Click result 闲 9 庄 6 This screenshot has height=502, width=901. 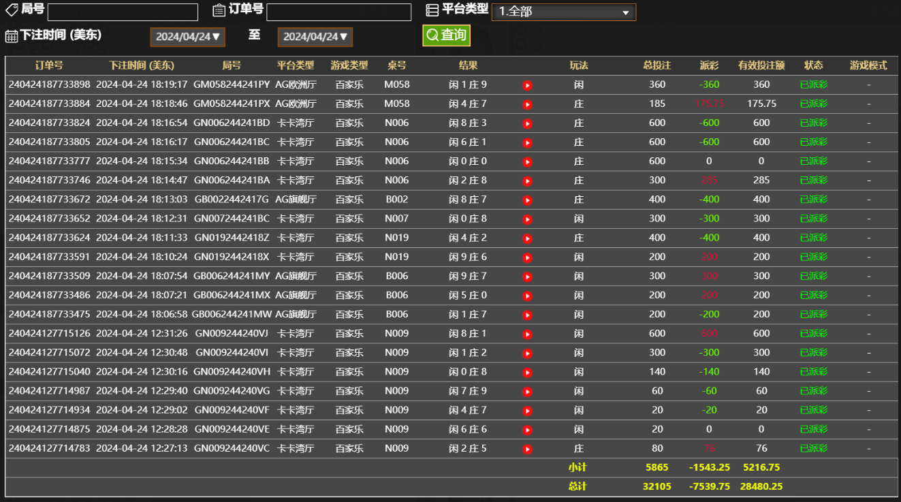468,257
